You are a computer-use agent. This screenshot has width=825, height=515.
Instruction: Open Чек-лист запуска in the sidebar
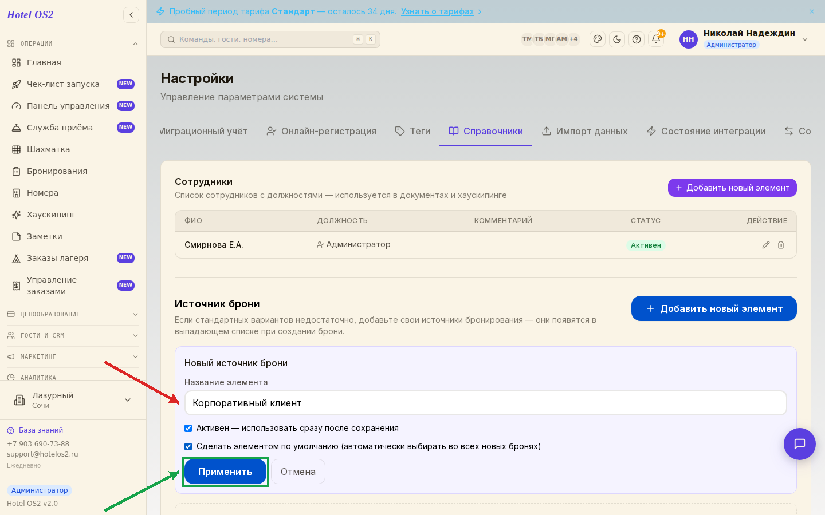(x=73, y=84)
